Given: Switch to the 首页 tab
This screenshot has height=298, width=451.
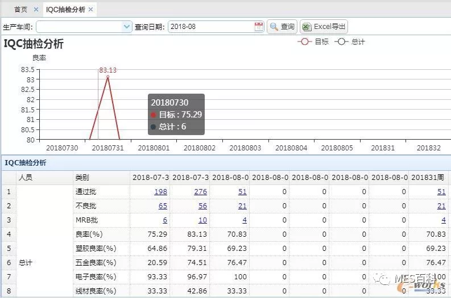Looking at the screenshot, I should 20,10.
